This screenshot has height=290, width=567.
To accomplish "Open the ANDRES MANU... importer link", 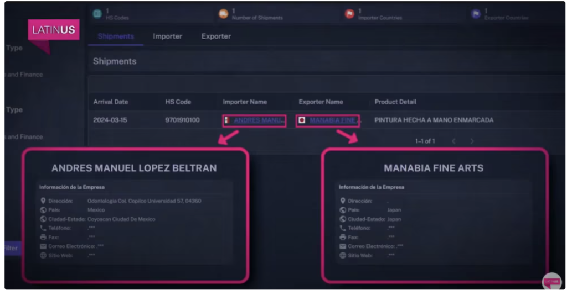I will (x=258, y=120).
